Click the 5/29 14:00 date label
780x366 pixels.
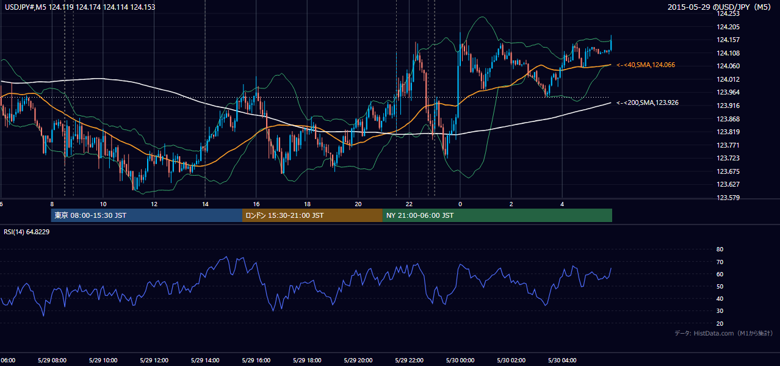[205, 360]
